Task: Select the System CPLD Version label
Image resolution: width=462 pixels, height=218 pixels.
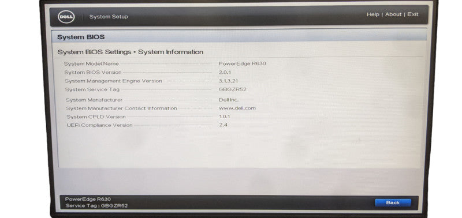Action: point(96,117)
